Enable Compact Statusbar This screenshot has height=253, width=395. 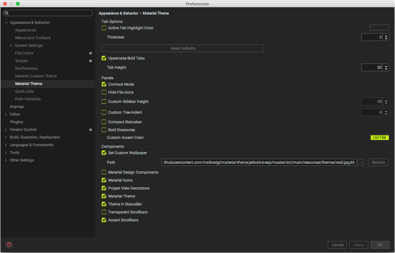[104, 122]
